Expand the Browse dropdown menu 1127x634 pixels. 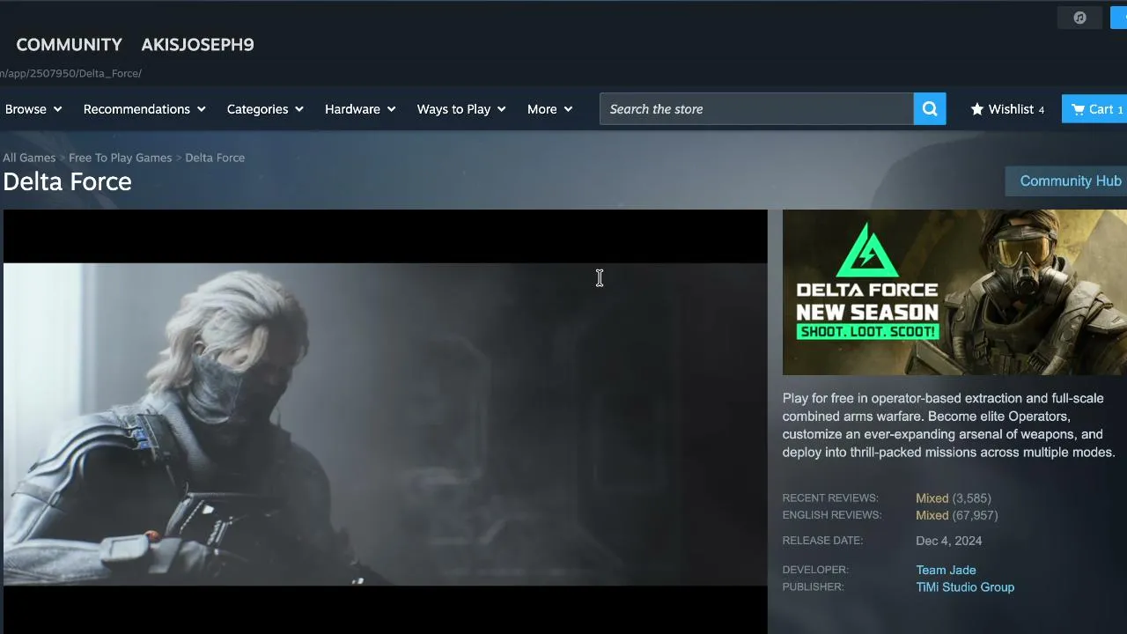click(x=33, y=109)
